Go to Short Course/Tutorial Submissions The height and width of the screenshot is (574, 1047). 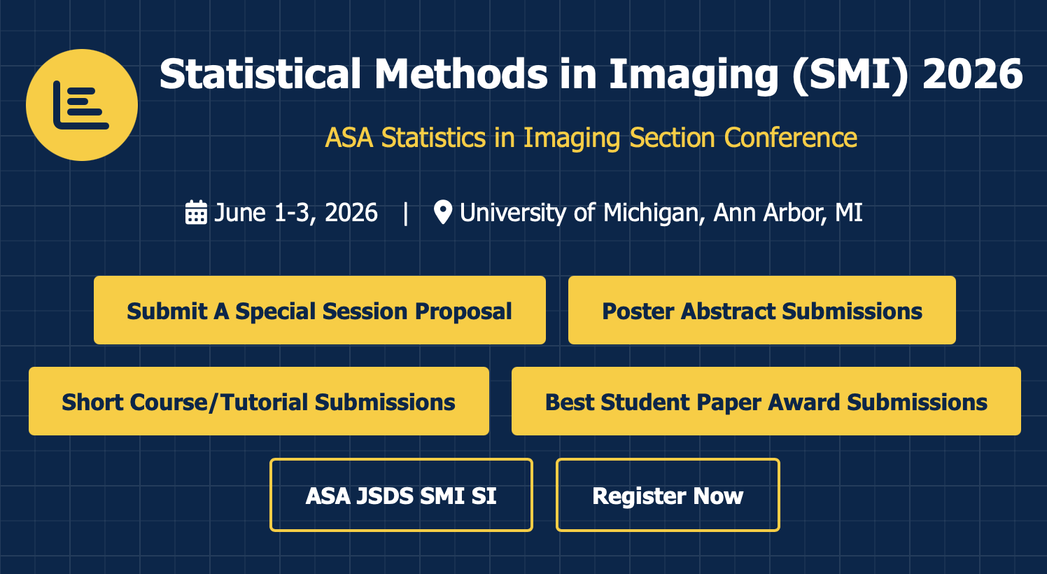(x=258, y=401)
